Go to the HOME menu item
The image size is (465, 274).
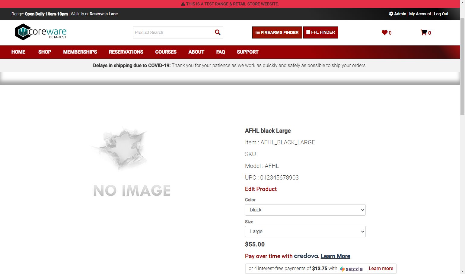(x=18, y=52)
